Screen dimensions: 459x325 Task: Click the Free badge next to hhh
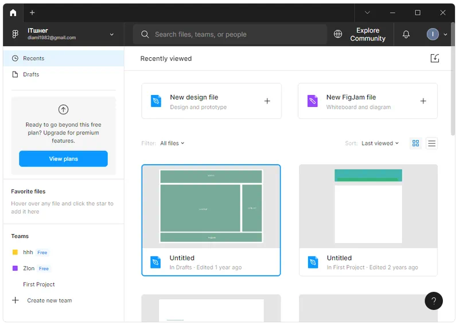(x=42, y=252)
